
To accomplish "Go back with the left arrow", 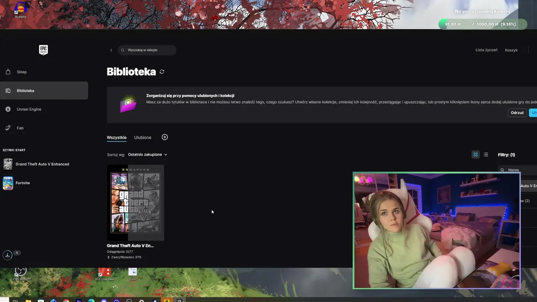I will click(111, 50).
